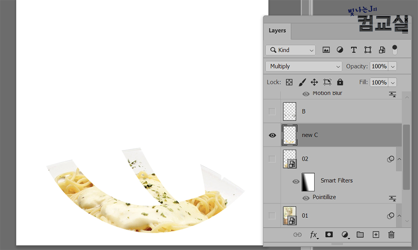This screenshot has width=418, height=250.
Task: Open the Fill slider dropdown arrow
Action: tap(393, 83)
